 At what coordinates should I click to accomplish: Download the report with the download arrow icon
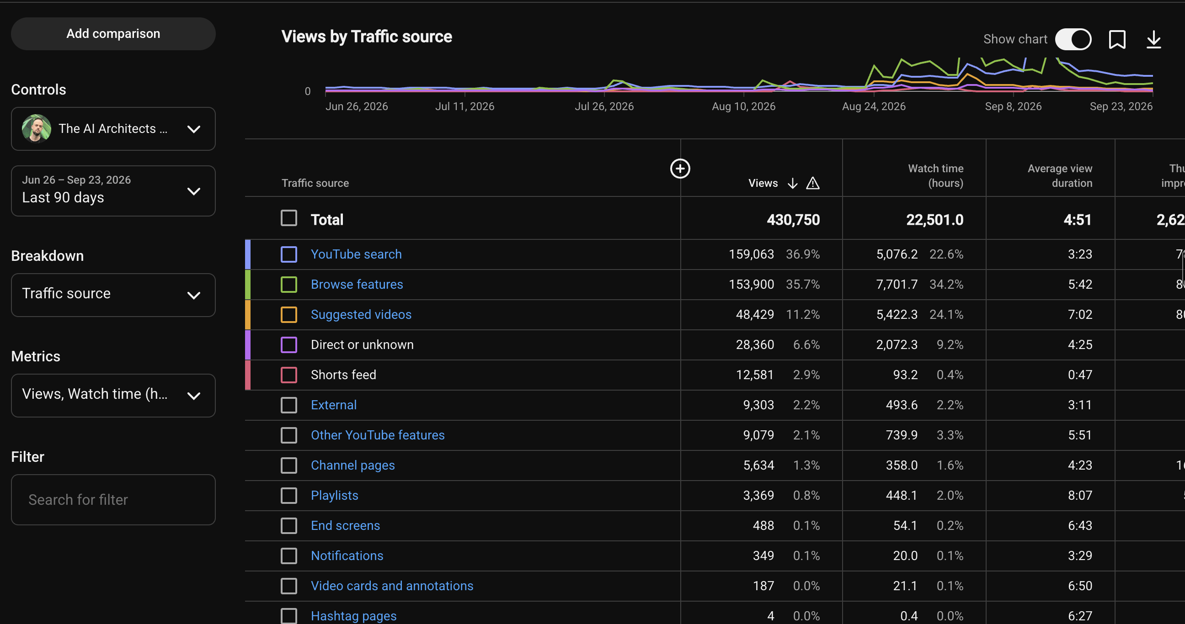click(1153, 39)
